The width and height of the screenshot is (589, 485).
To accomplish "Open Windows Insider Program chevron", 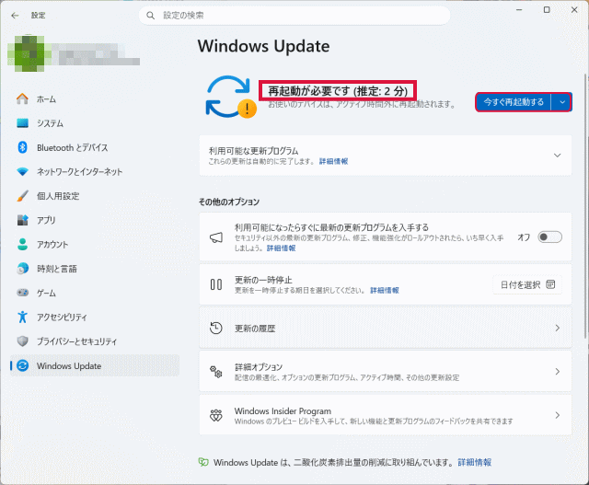I will tap(558, 415).
